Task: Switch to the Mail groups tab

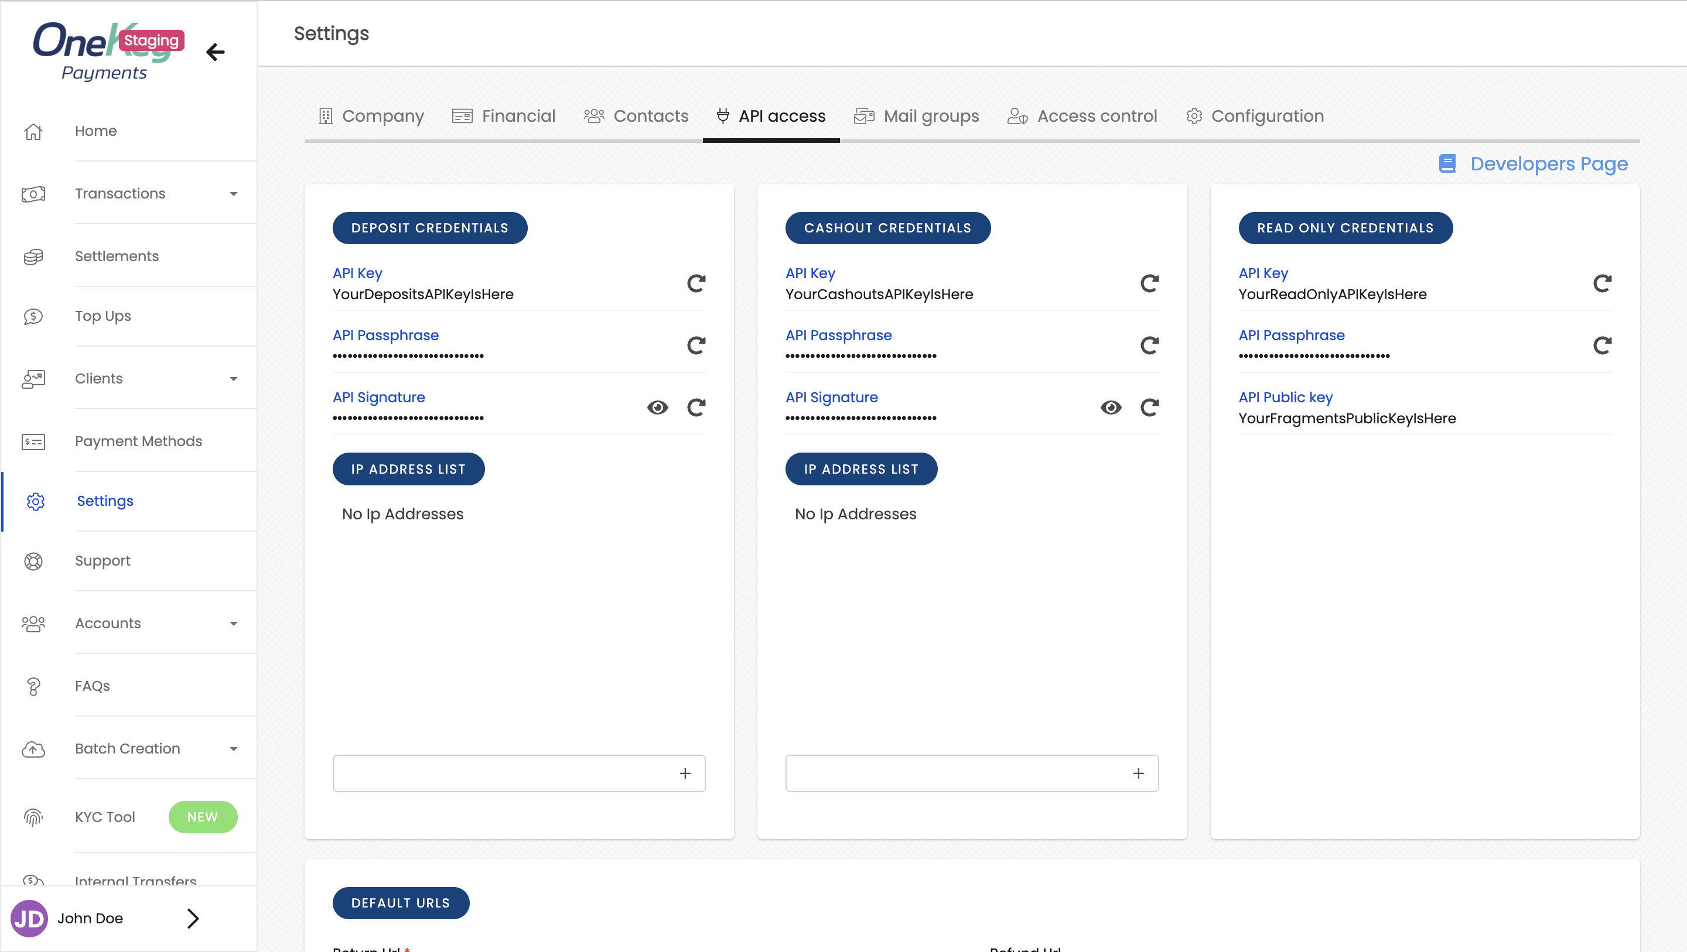Action: click(917, 116)
